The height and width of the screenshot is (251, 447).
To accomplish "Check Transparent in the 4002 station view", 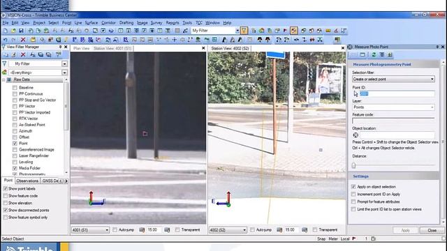I will click(x=315, y=229).
